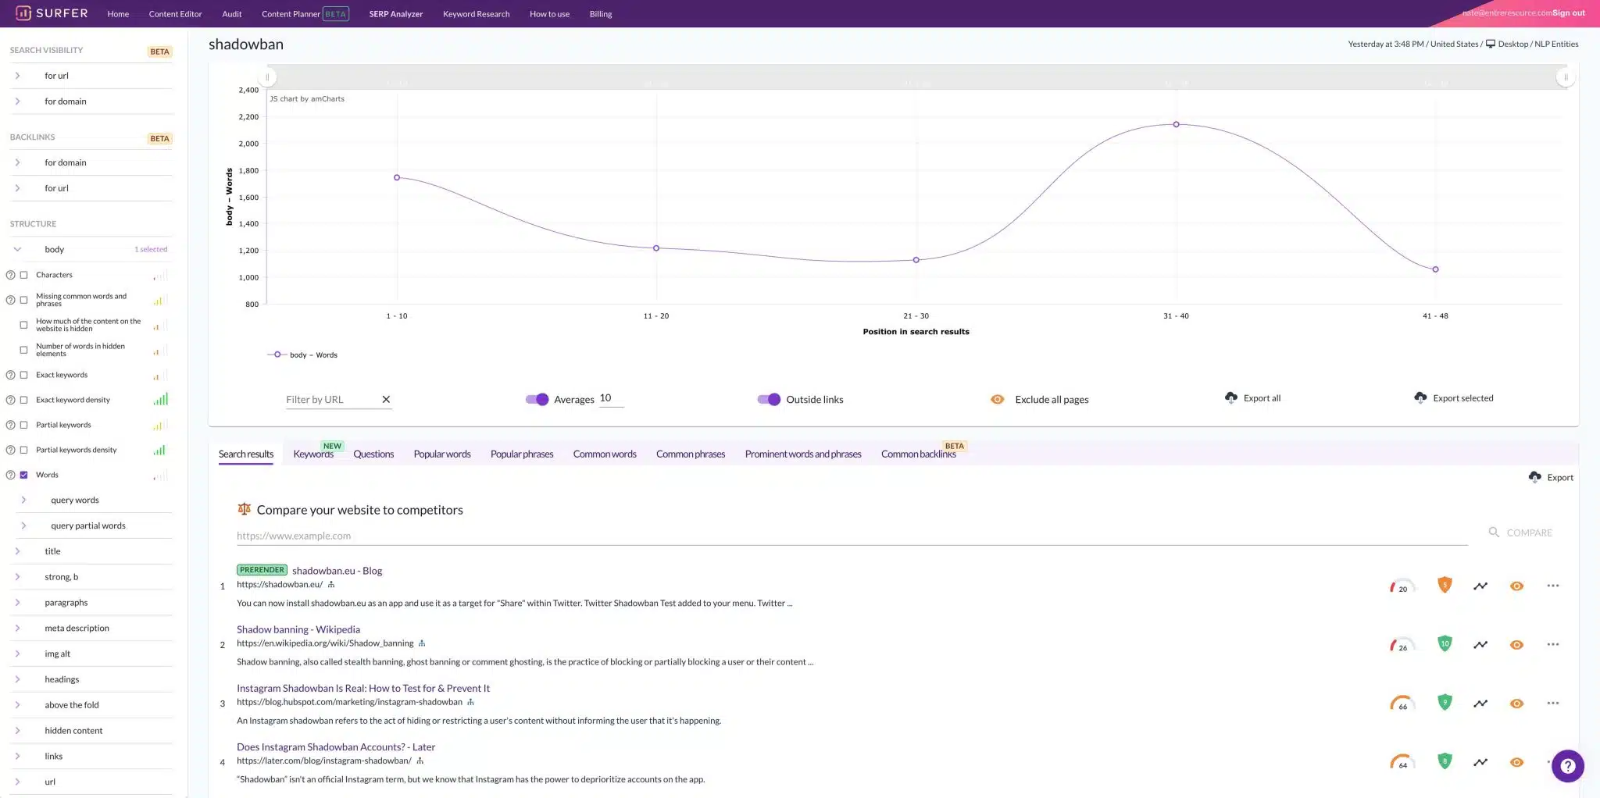
Task: Check the Characters checkbox
Action: [x=23, y=275]
